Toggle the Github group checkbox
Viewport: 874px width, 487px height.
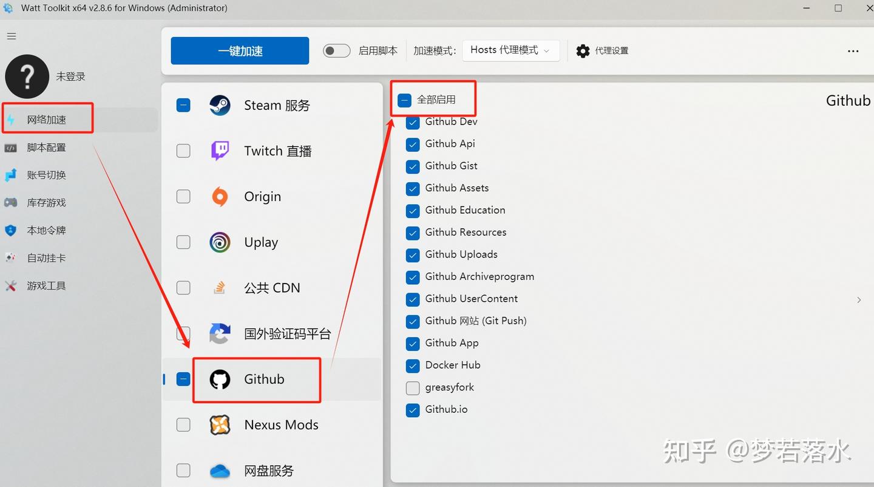[183, 379]
